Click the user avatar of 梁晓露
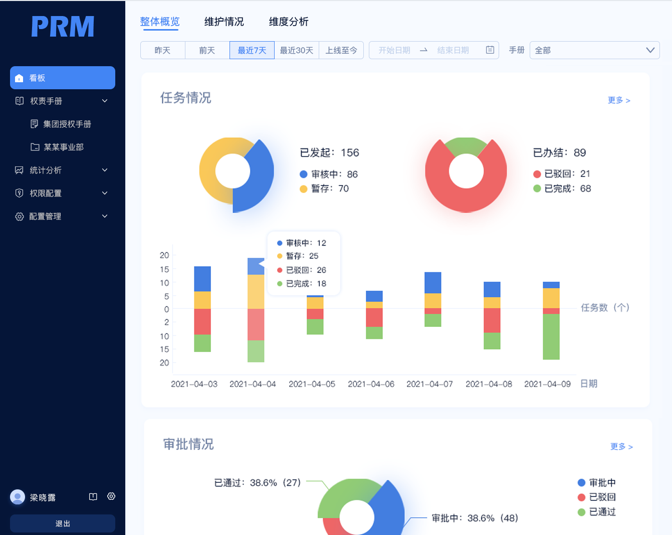 click(18, 497)
